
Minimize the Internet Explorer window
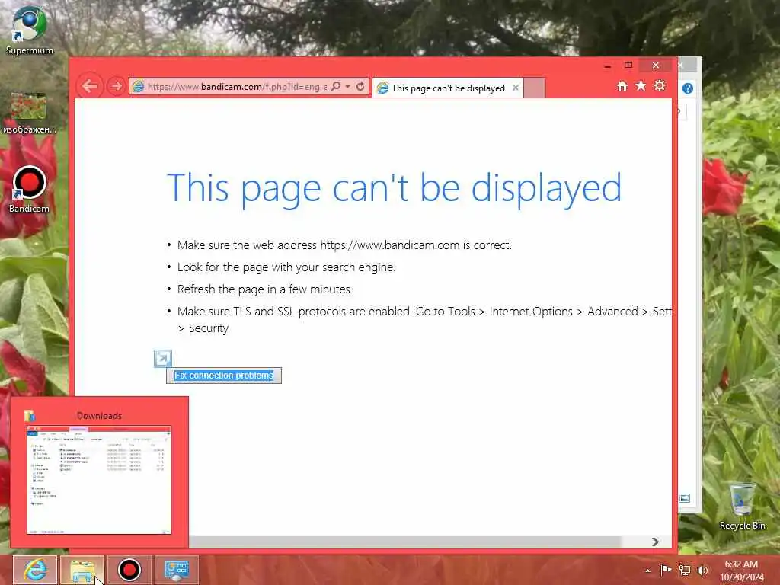607,66
